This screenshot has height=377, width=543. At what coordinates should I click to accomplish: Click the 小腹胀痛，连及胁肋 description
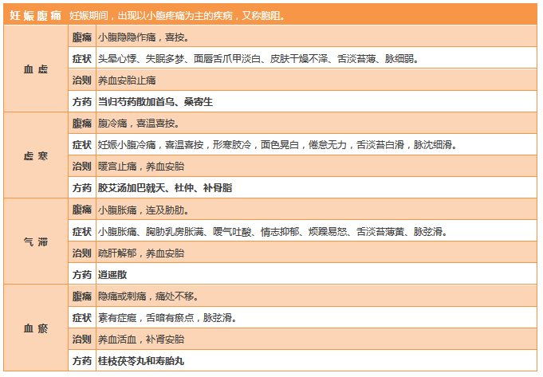(142, 210)
